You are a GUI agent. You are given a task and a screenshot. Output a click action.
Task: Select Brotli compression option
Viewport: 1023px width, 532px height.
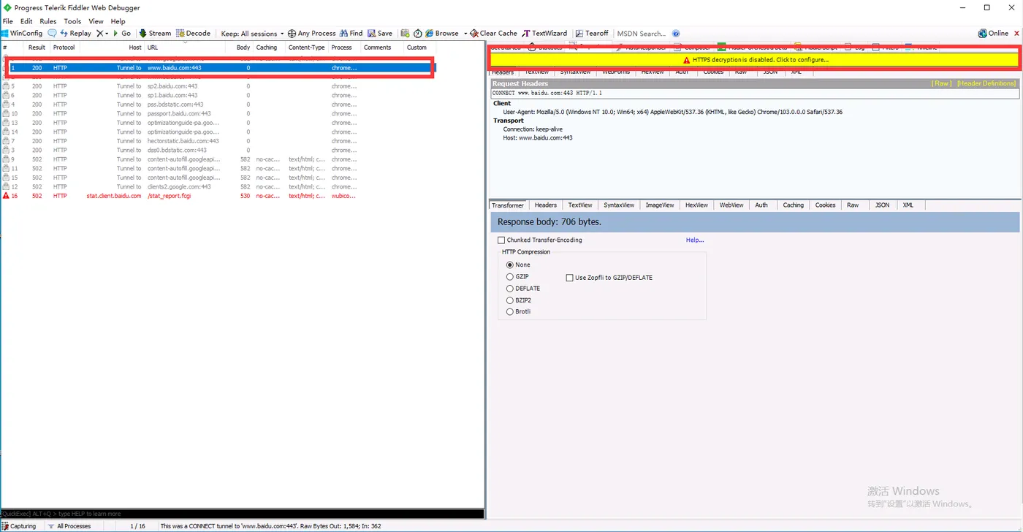(510, 312)
